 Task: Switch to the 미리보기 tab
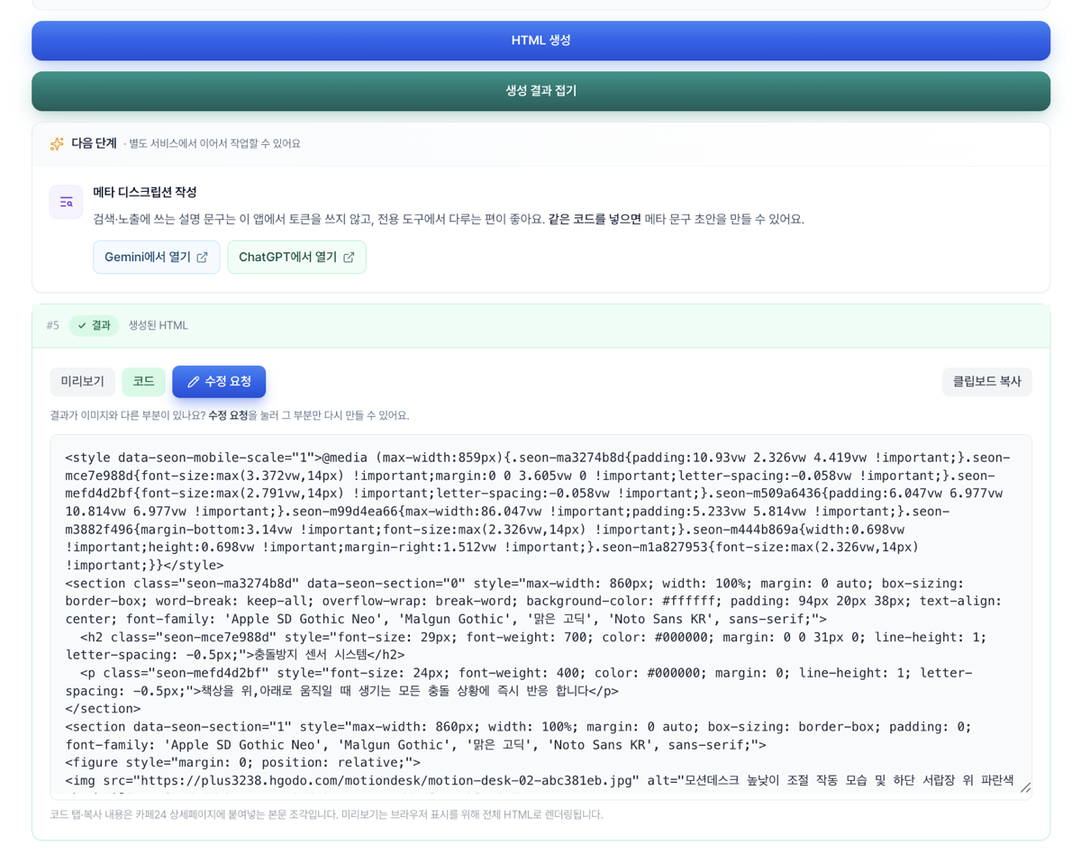[x=82, y=381]
